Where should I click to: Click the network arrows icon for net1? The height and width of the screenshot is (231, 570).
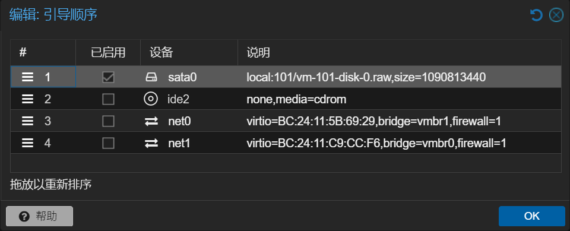coord(151,143)
